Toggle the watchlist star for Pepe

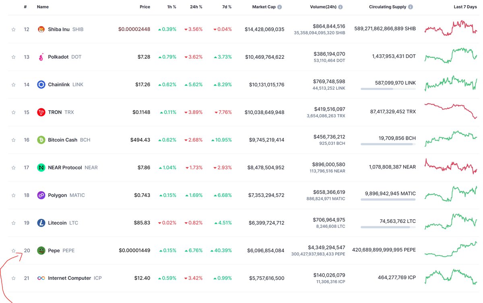pos(13,250)
